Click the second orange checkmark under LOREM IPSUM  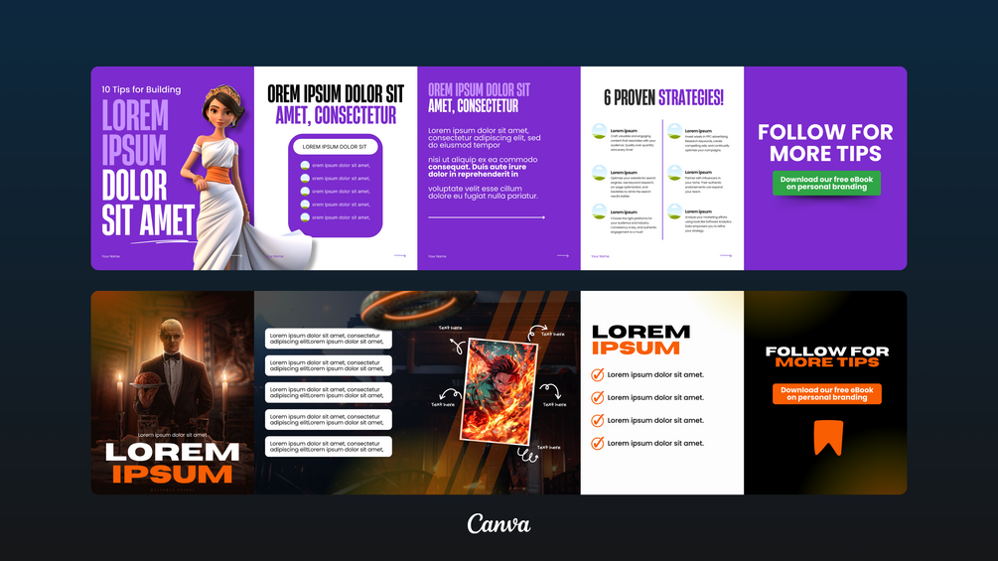point(597,397)
